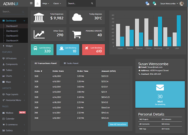Image resolution: width=188 pixels, height=135 pixels.
Task: Click the shopping cart Pending Orders icon
Action: pos(77,34)
